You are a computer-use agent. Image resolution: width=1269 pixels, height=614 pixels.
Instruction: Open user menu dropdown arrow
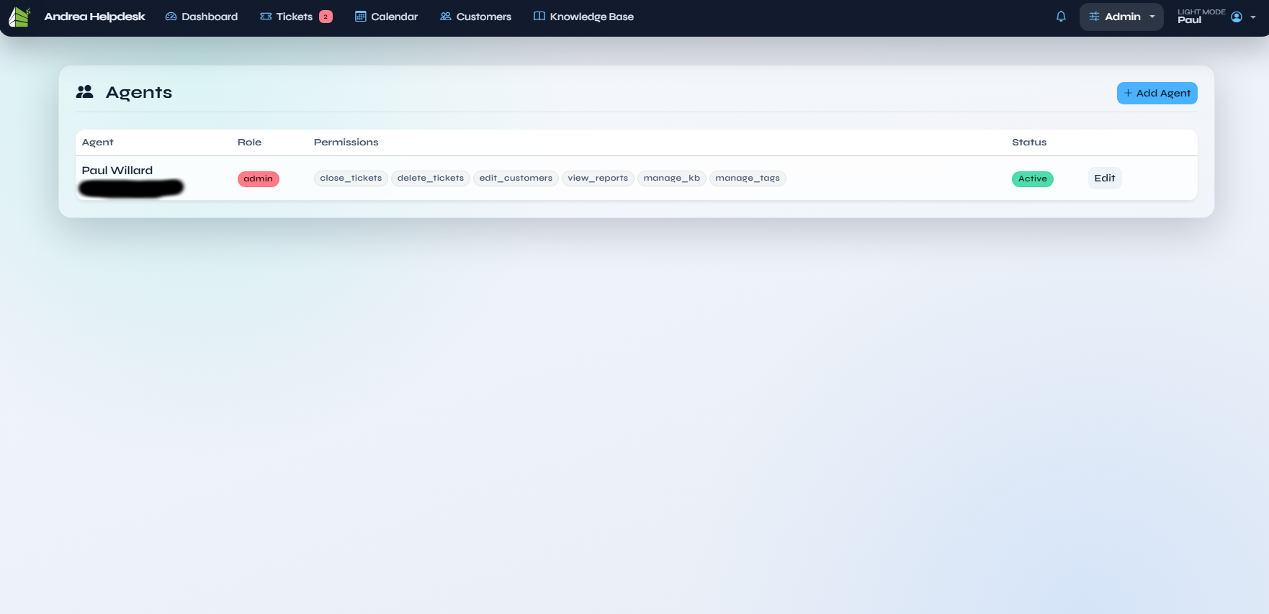pos(1253,17)
